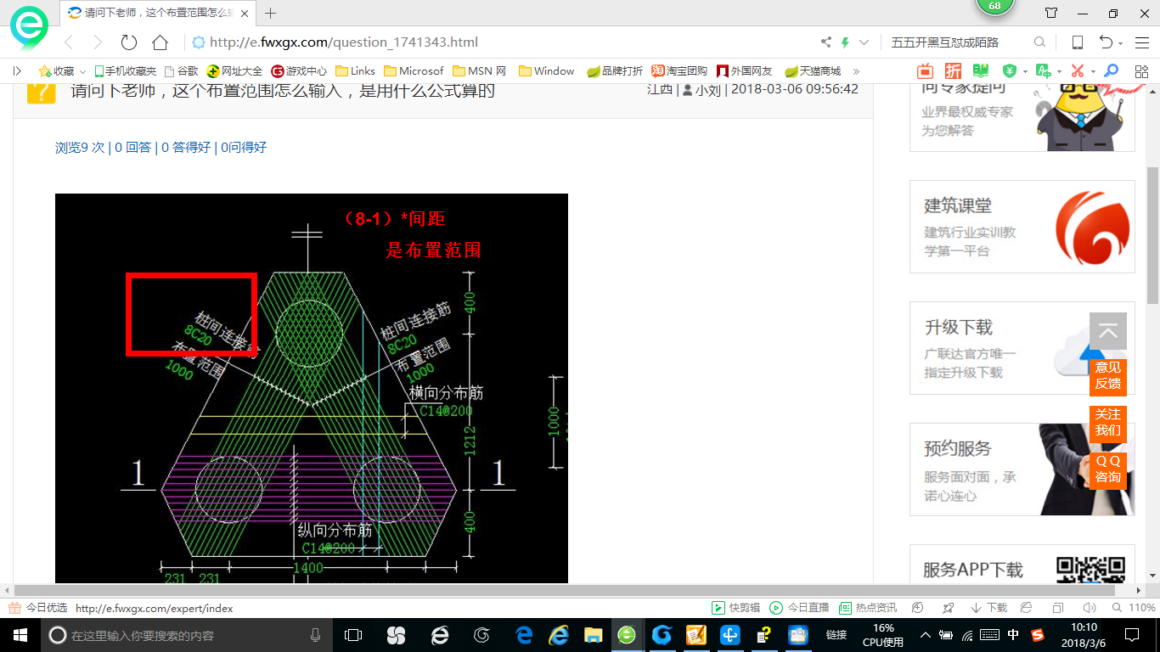This screenshot has width=1160, height=652.
Task: Click the undo closed tab arrow
Action: click(x=1106, y=42)
